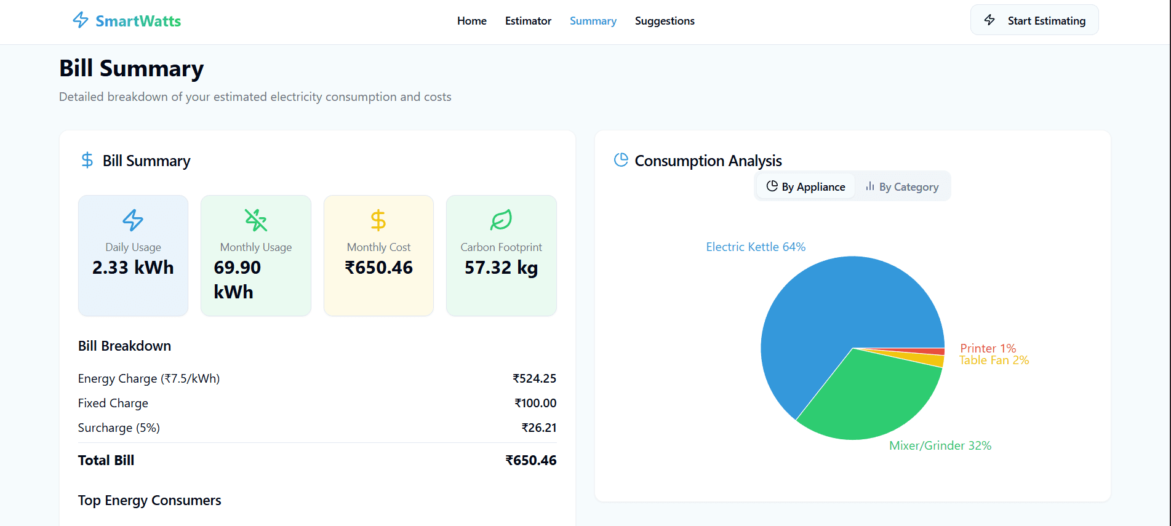This screenshot has height=526, width=1171.
Task: Open the Suggestions nav link
Action: pos(665,21)
